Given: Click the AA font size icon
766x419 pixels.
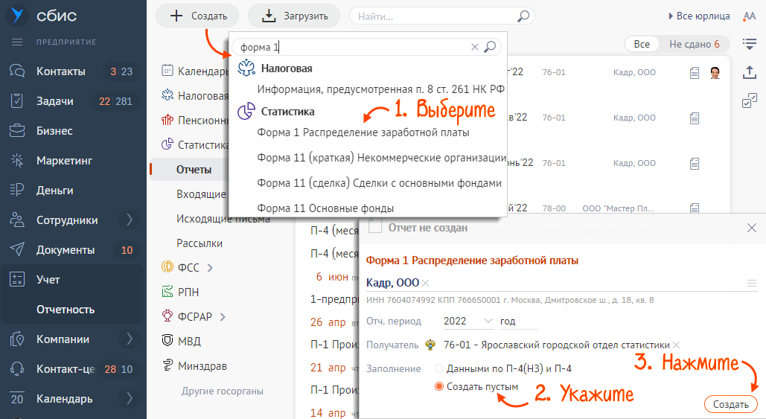Looking at the screenshot, I should click(x=750, y=16).
